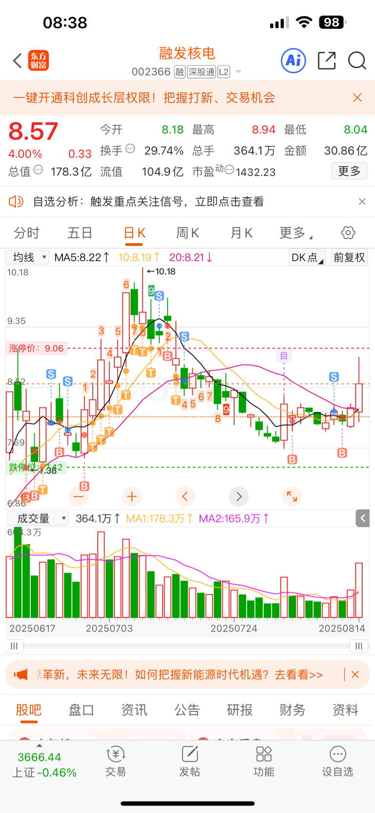Tap the double left arrows on chart
This screenshot has width=375, height=813.
click(24, 497)
